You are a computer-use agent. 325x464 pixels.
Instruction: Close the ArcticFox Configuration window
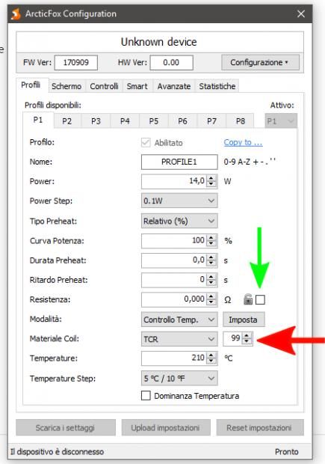[x=301, y=13]
